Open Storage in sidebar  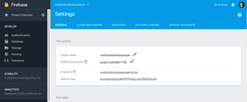tap(16, 48)
